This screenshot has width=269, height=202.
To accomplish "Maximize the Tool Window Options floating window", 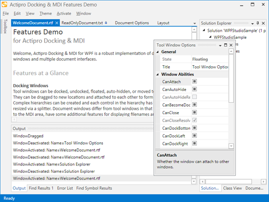I will 225,45.
